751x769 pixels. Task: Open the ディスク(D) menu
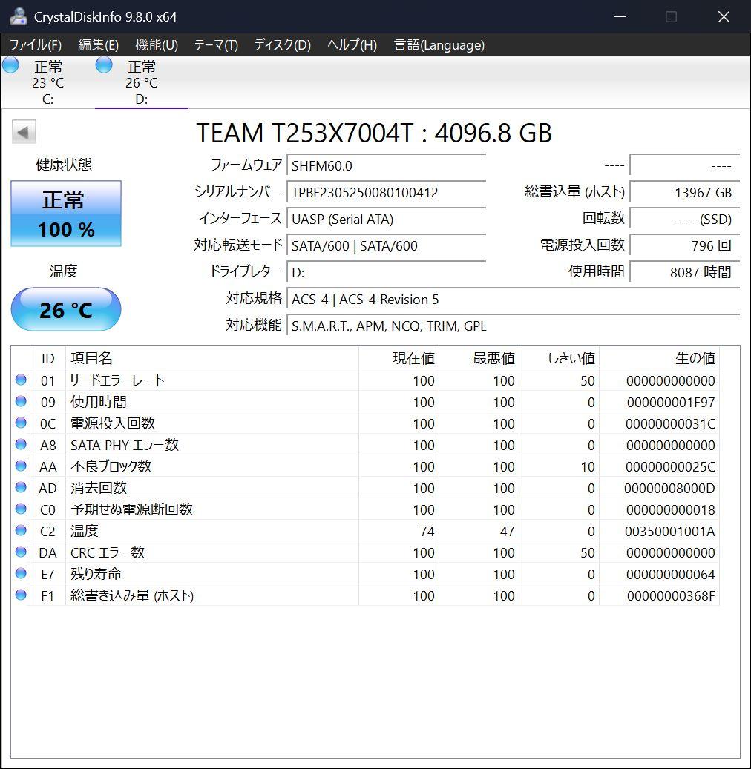pyautogui.click(x=283, y=45)
